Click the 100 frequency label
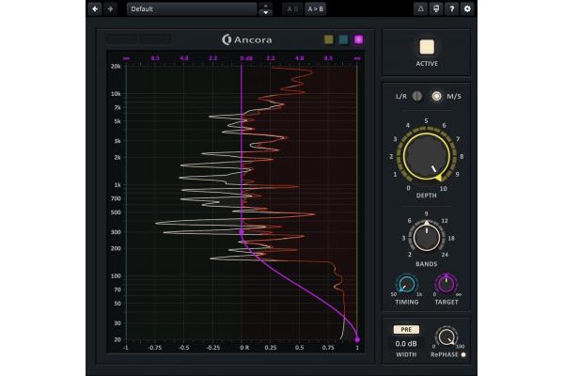The height and width of the screenshot is (376, 564). pos(116,276)
